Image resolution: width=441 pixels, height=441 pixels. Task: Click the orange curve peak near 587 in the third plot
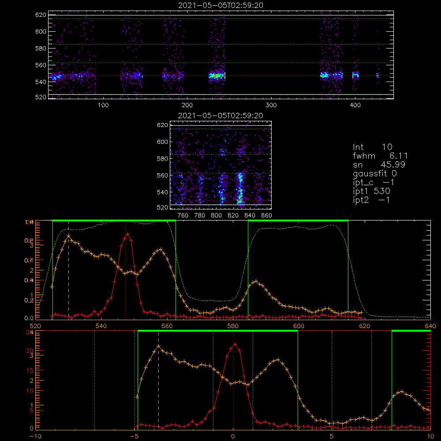[256, 281]
